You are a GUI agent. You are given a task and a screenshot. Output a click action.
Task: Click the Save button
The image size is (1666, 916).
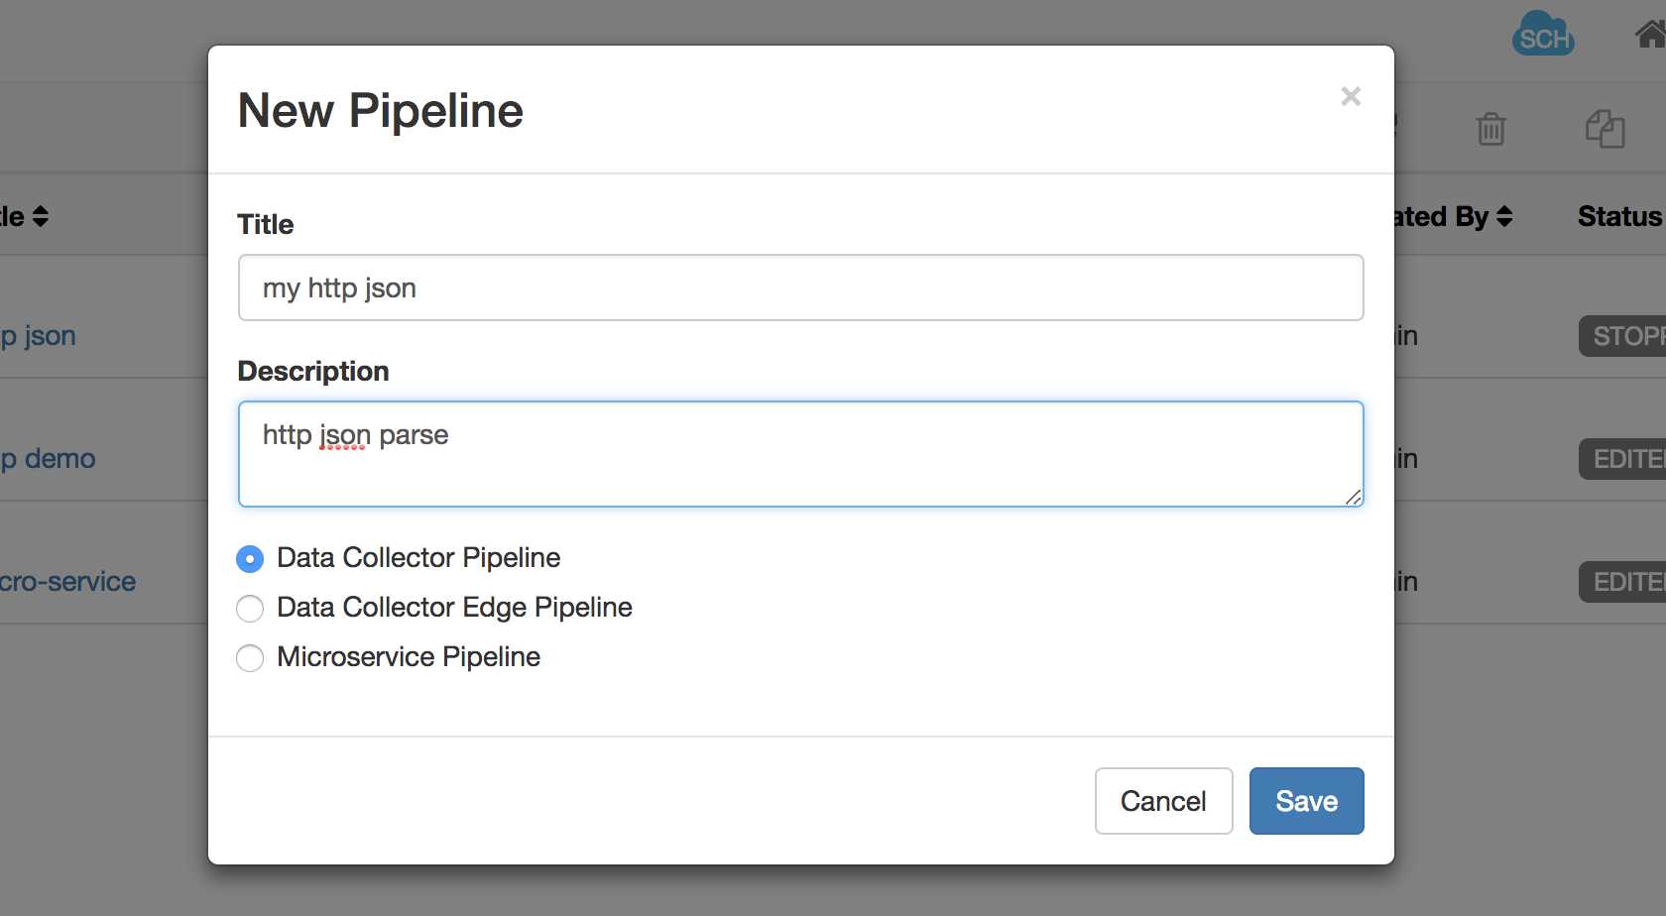coord(1306,801)
